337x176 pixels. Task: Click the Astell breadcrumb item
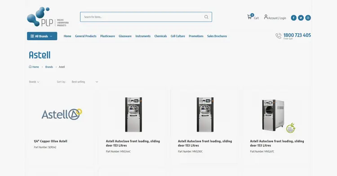point(62,67)
